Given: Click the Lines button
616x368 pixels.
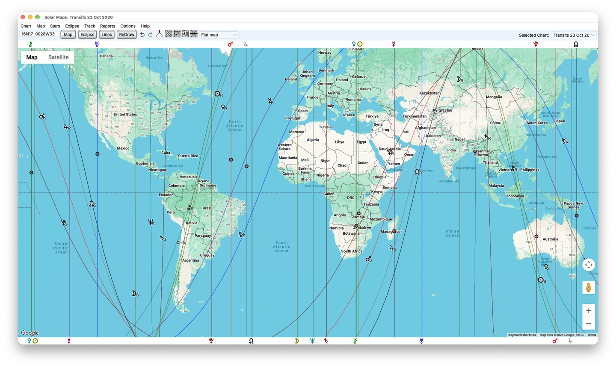Looking at the screenshot, I should [x=107, y=35].
